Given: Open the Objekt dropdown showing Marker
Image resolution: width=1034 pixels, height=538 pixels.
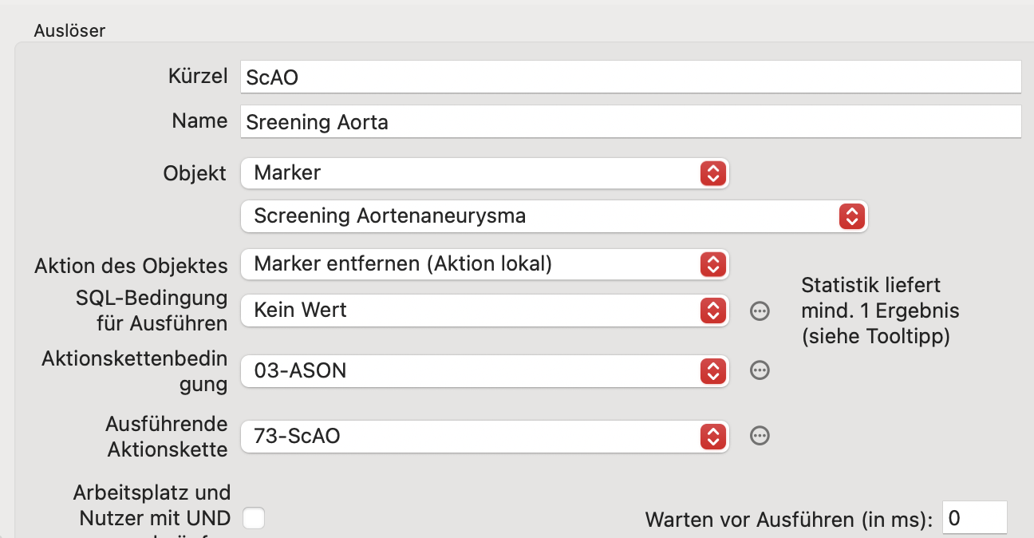Looking at the screenshot, I should pyautogui.click(x=484, y=172).
